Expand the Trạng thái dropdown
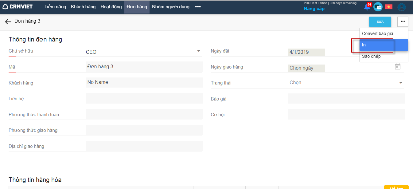The image size is (413, 189). pos(401,83)
